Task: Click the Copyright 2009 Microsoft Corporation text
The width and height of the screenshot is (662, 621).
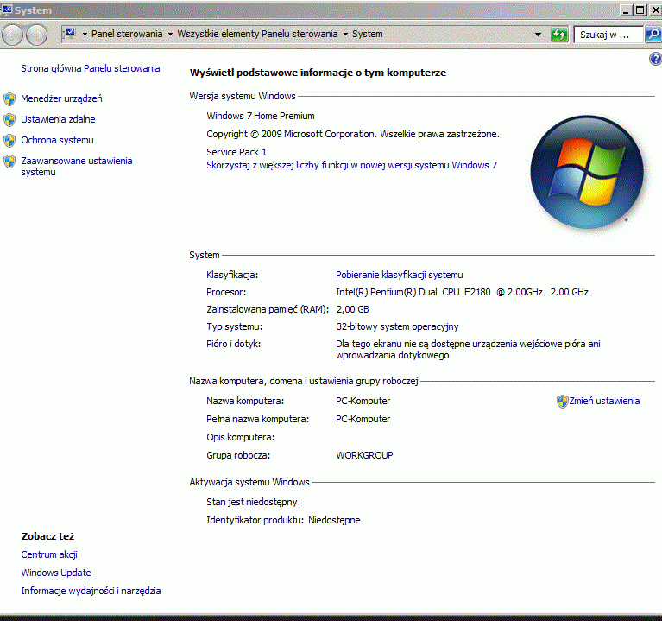Action: (x=353, y=135)
